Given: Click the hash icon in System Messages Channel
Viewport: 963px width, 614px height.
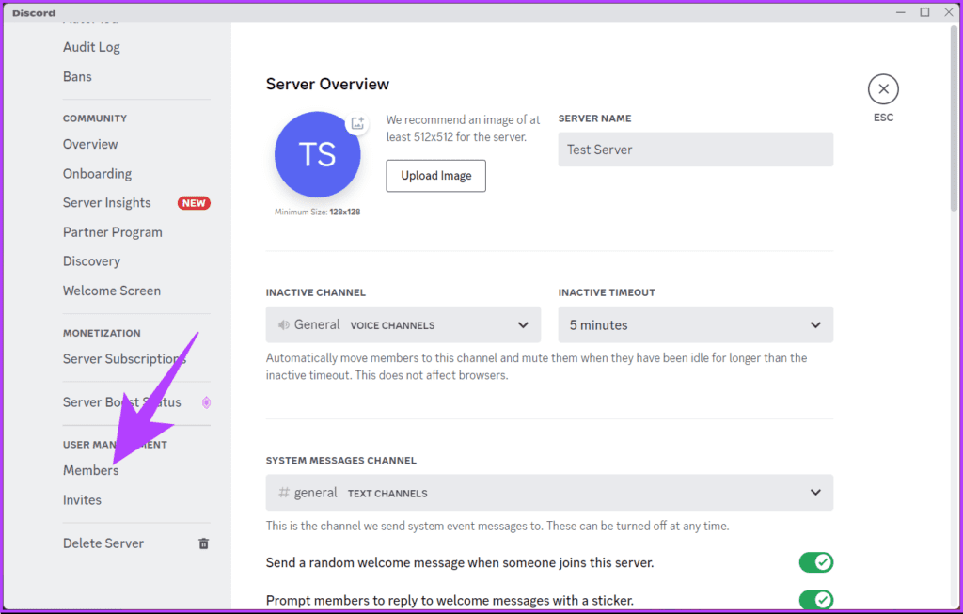Looking at the screenshot, I should (x=284, y=493).
